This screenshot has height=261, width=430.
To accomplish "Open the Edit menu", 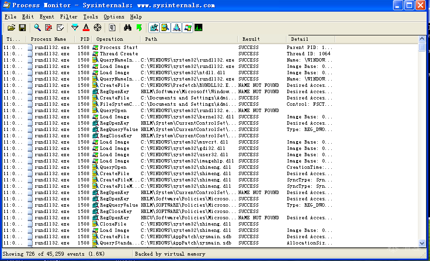I will 28,16.
